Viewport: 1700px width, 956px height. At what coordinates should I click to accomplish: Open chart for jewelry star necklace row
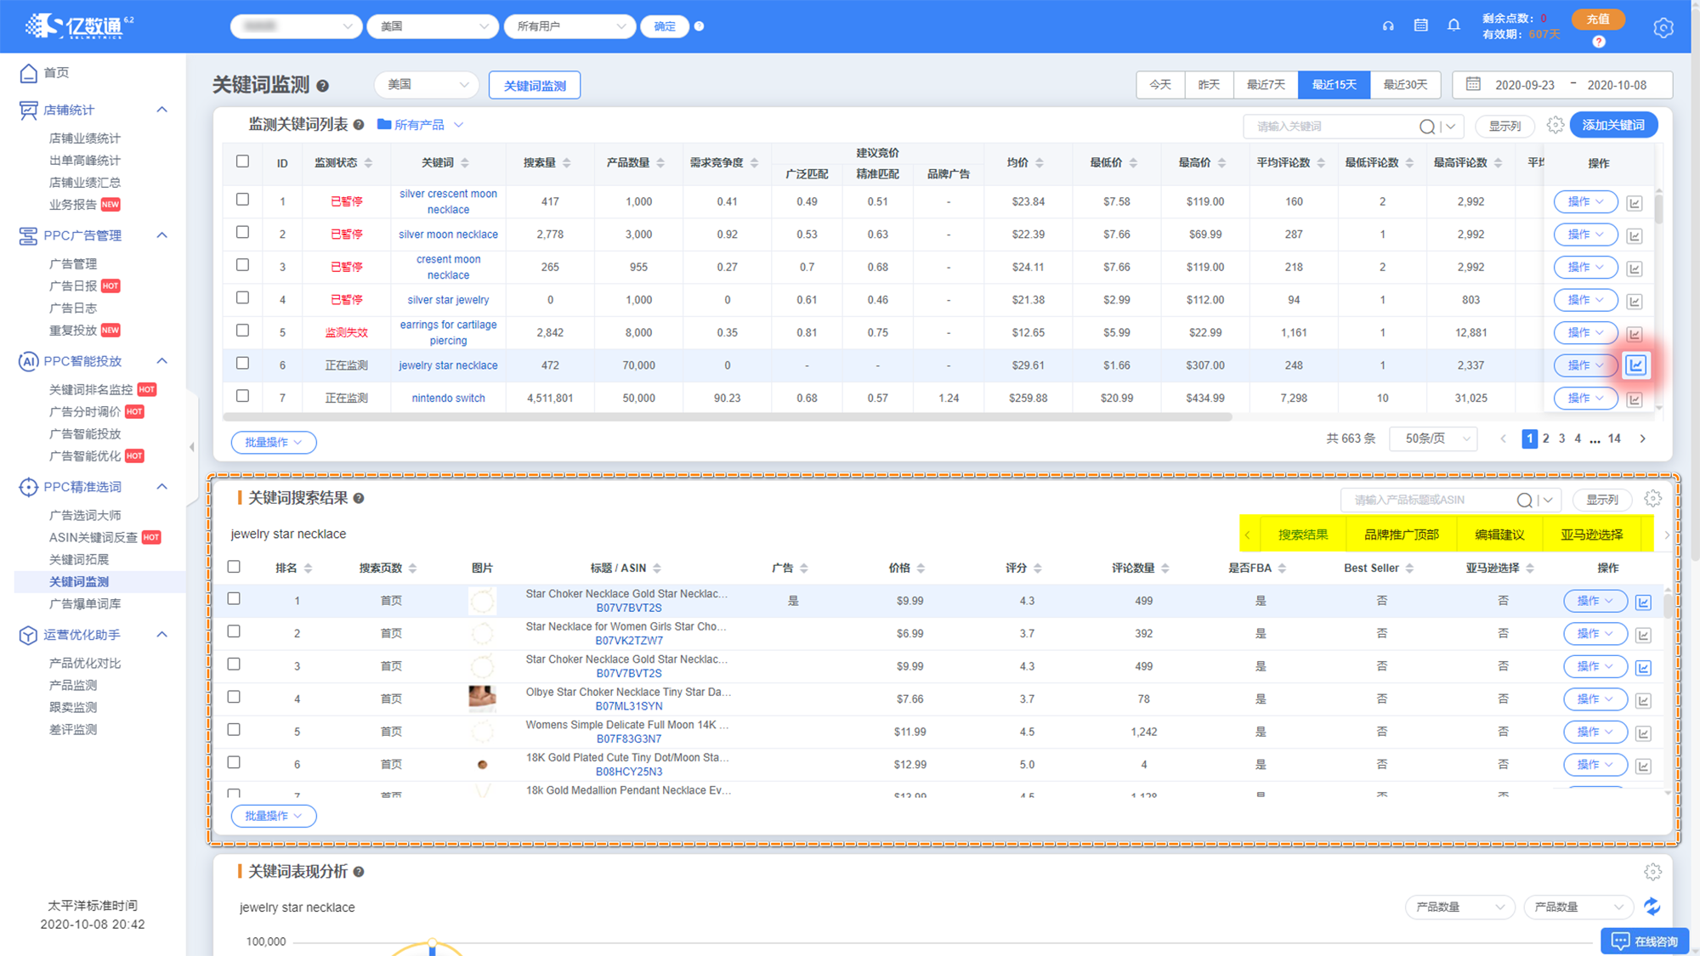1635,365
